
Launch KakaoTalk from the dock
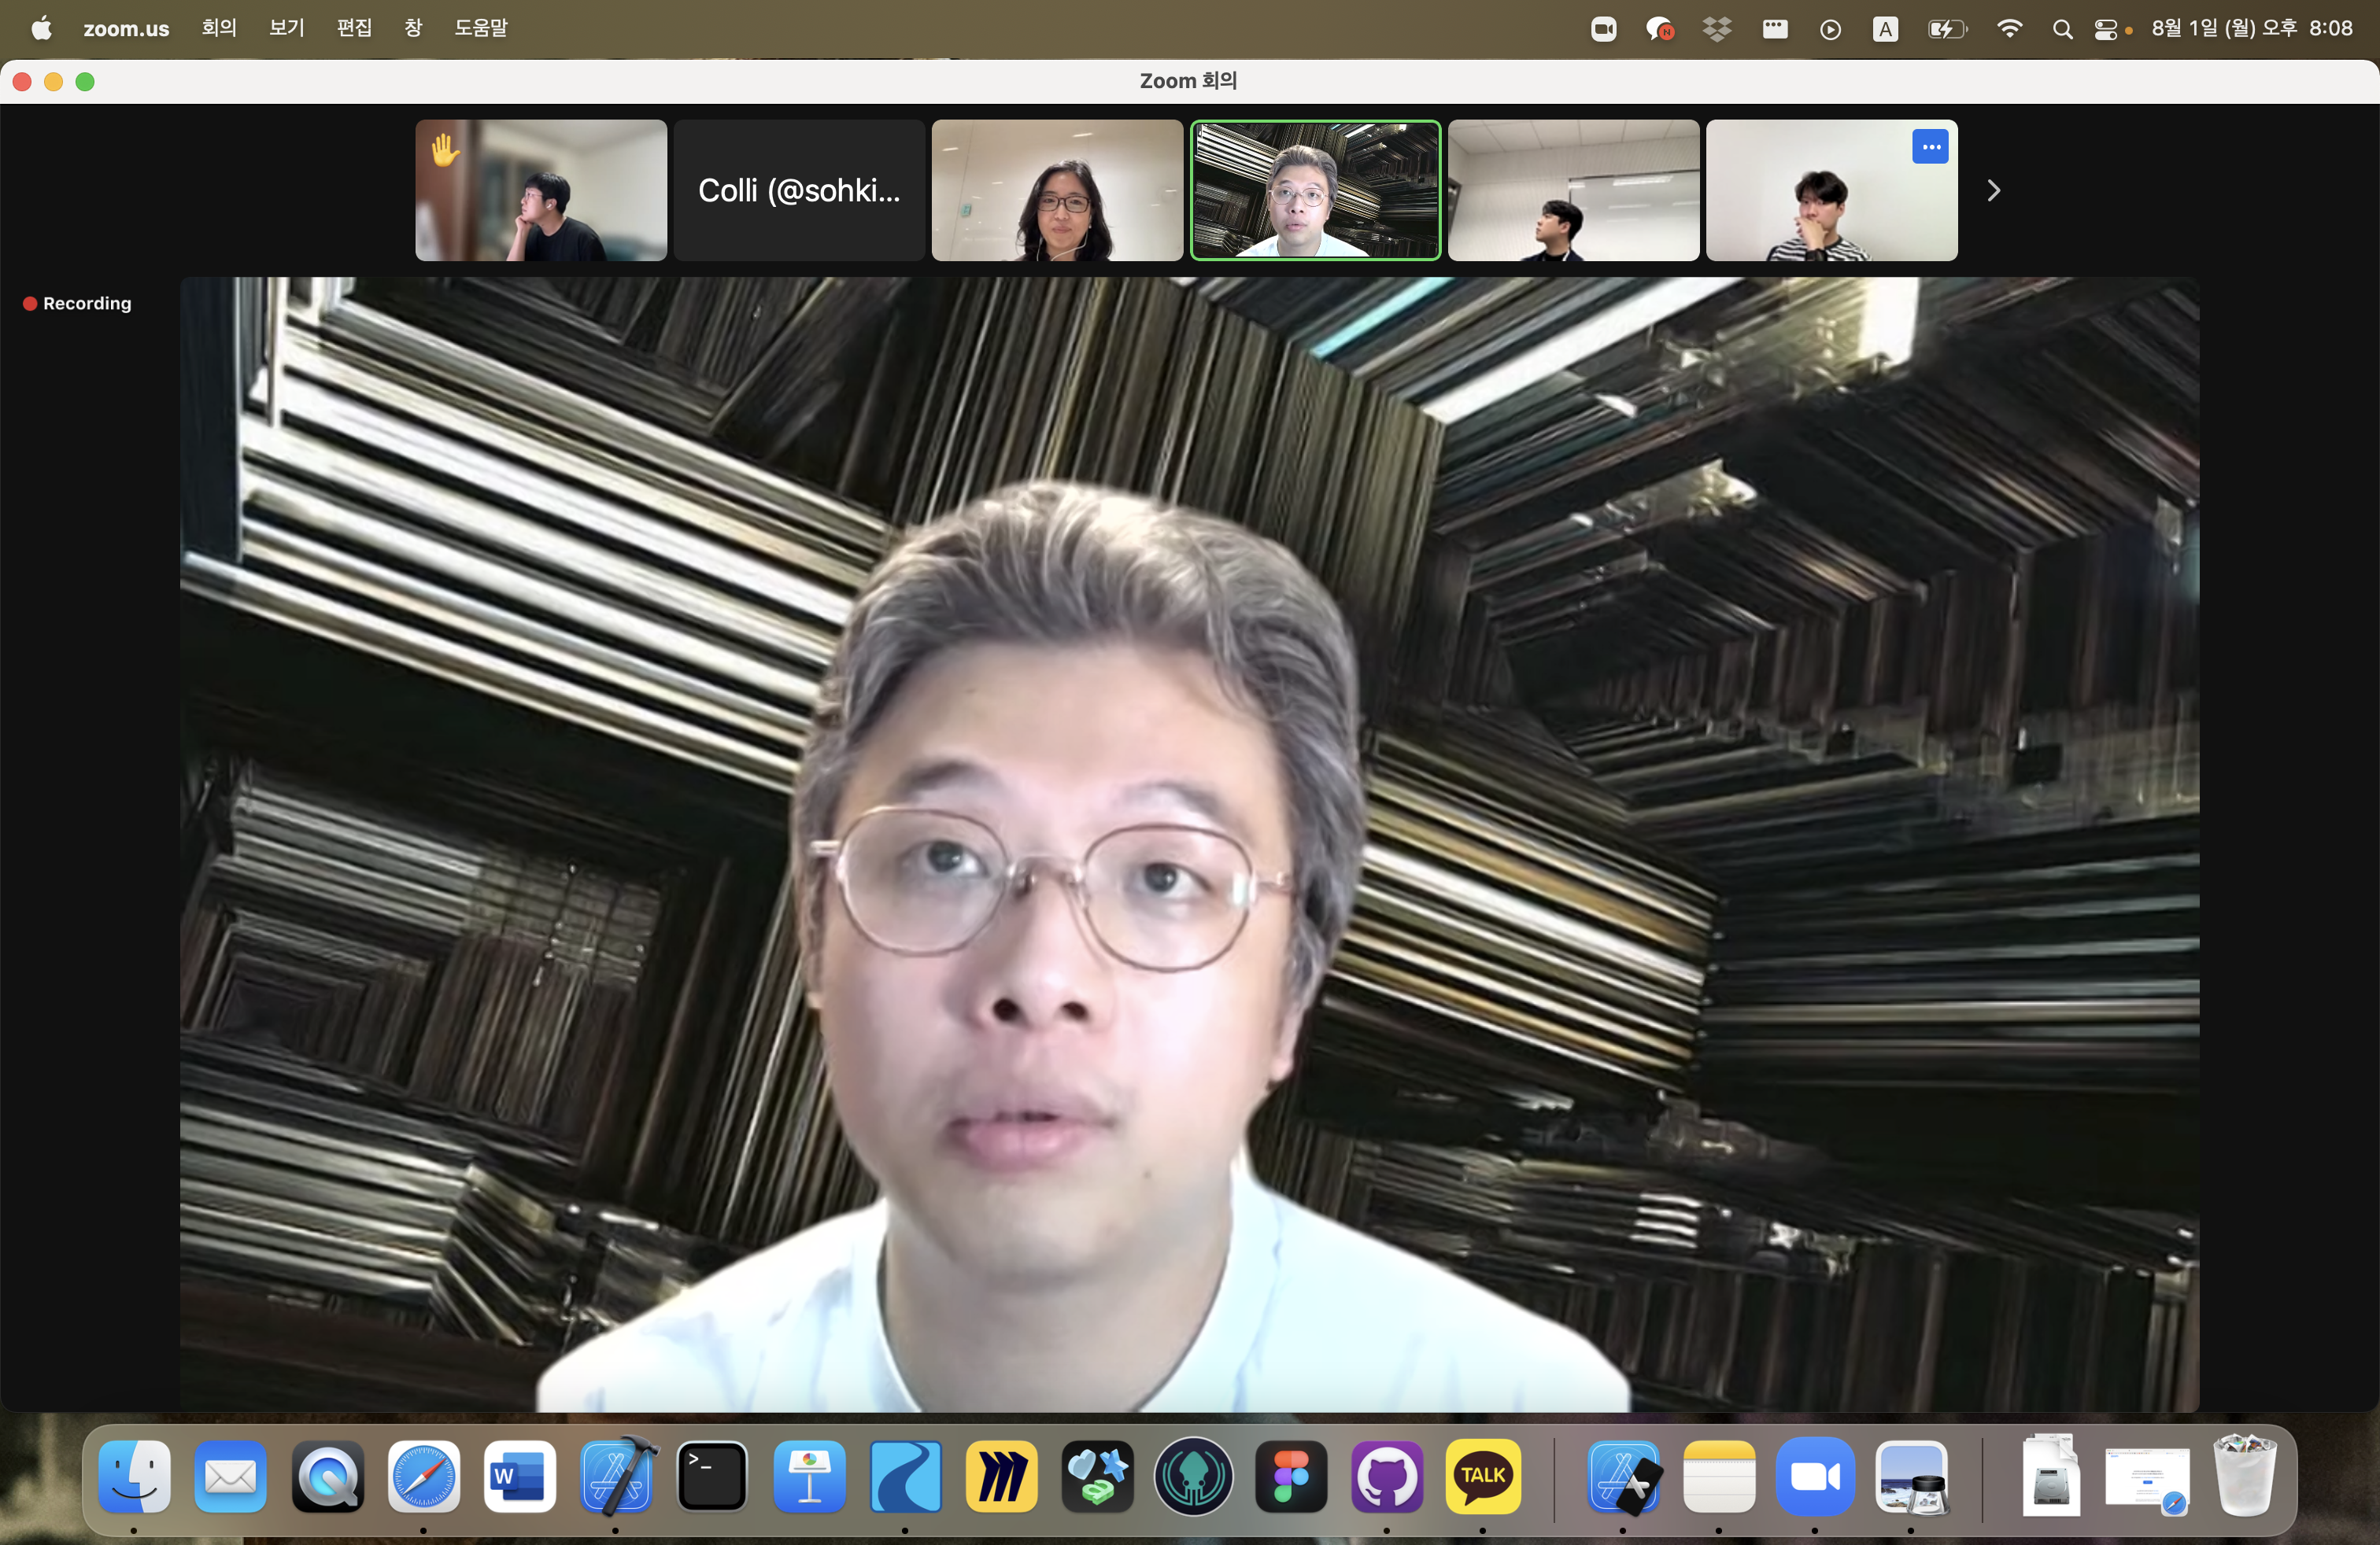click(x=1482, y=1476)
